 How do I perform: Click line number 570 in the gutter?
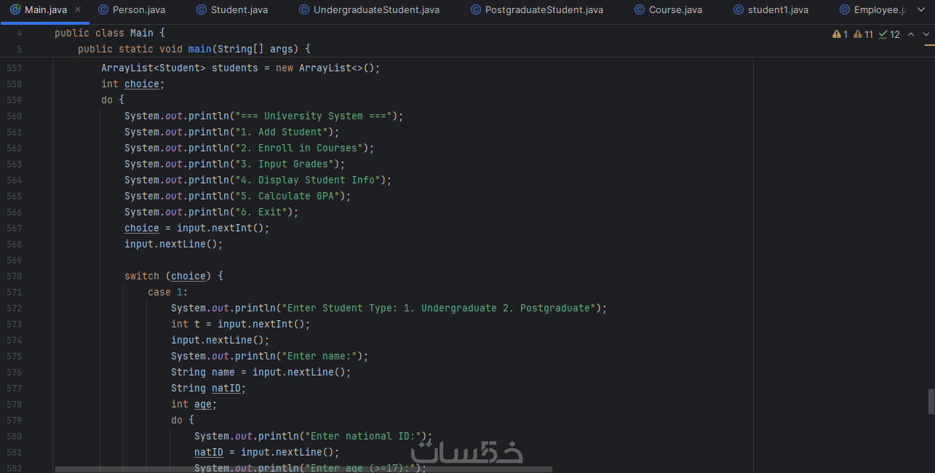coord(14,276)
